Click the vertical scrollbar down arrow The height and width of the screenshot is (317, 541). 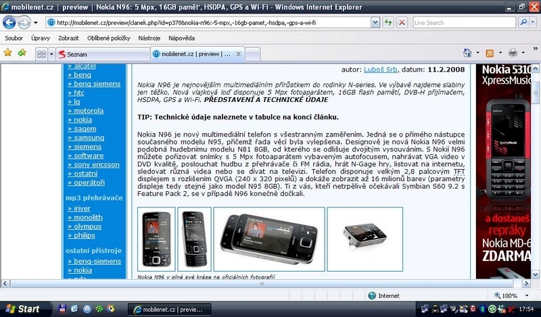click(536, 274)
